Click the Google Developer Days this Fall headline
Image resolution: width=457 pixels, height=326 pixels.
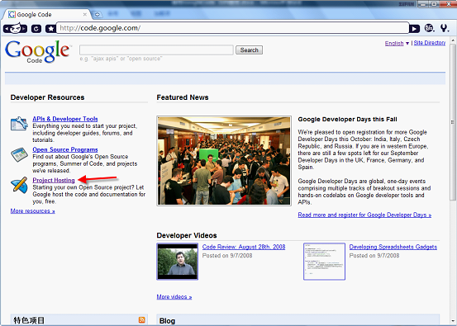point(347,119)
